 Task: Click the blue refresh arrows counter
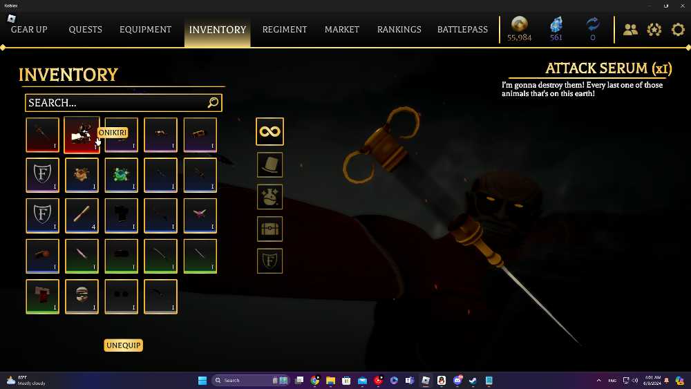point(593,29)
